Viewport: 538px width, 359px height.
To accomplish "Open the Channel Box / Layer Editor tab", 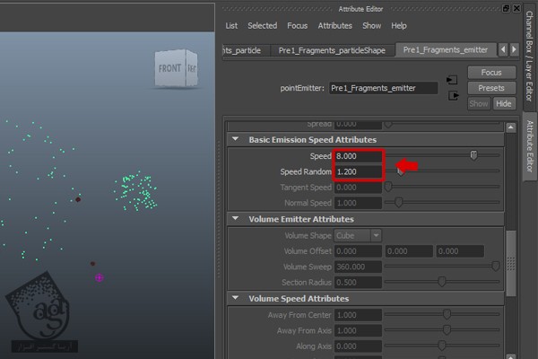I will (x=528, y=56).
